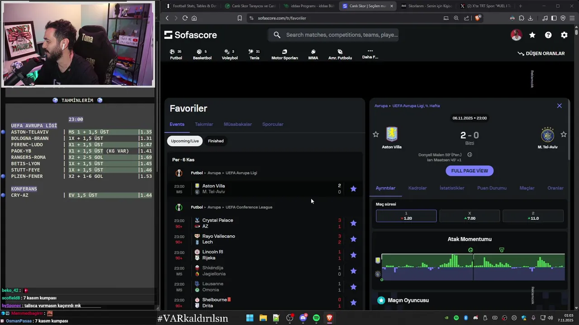Open Spotify from the taskbar
The width and height of the screenshot is (579, 325).
316,318
